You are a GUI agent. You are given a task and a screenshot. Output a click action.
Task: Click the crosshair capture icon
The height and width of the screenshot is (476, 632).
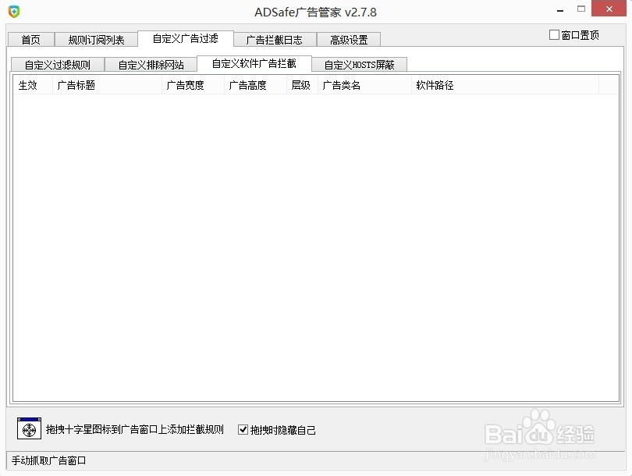tap(29, 428)
